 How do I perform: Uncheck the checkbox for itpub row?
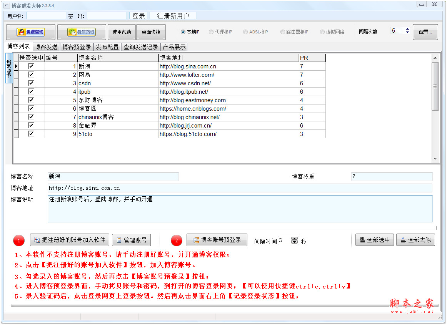[31, 92]
